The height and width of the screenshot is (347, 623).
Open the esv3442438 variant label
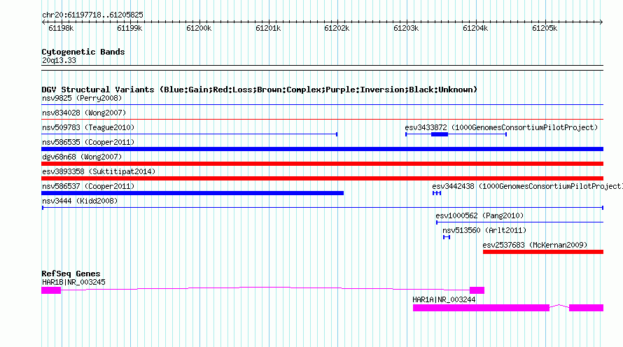tap(528, 186)
